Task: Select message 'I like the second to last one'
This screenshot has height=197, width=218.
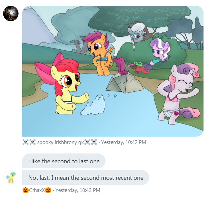Action: pos(64,161)
